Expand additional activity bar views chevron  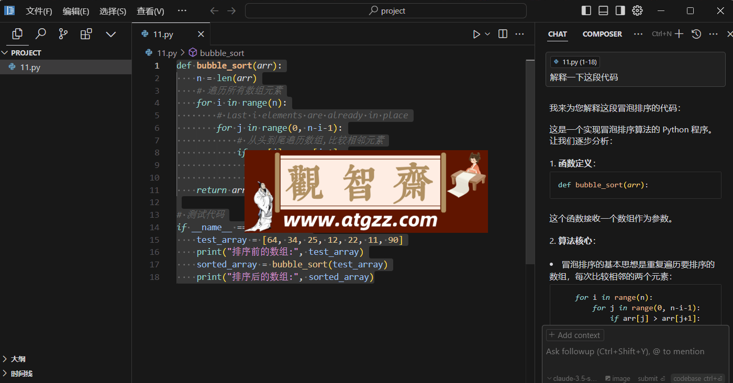point(110,34)
